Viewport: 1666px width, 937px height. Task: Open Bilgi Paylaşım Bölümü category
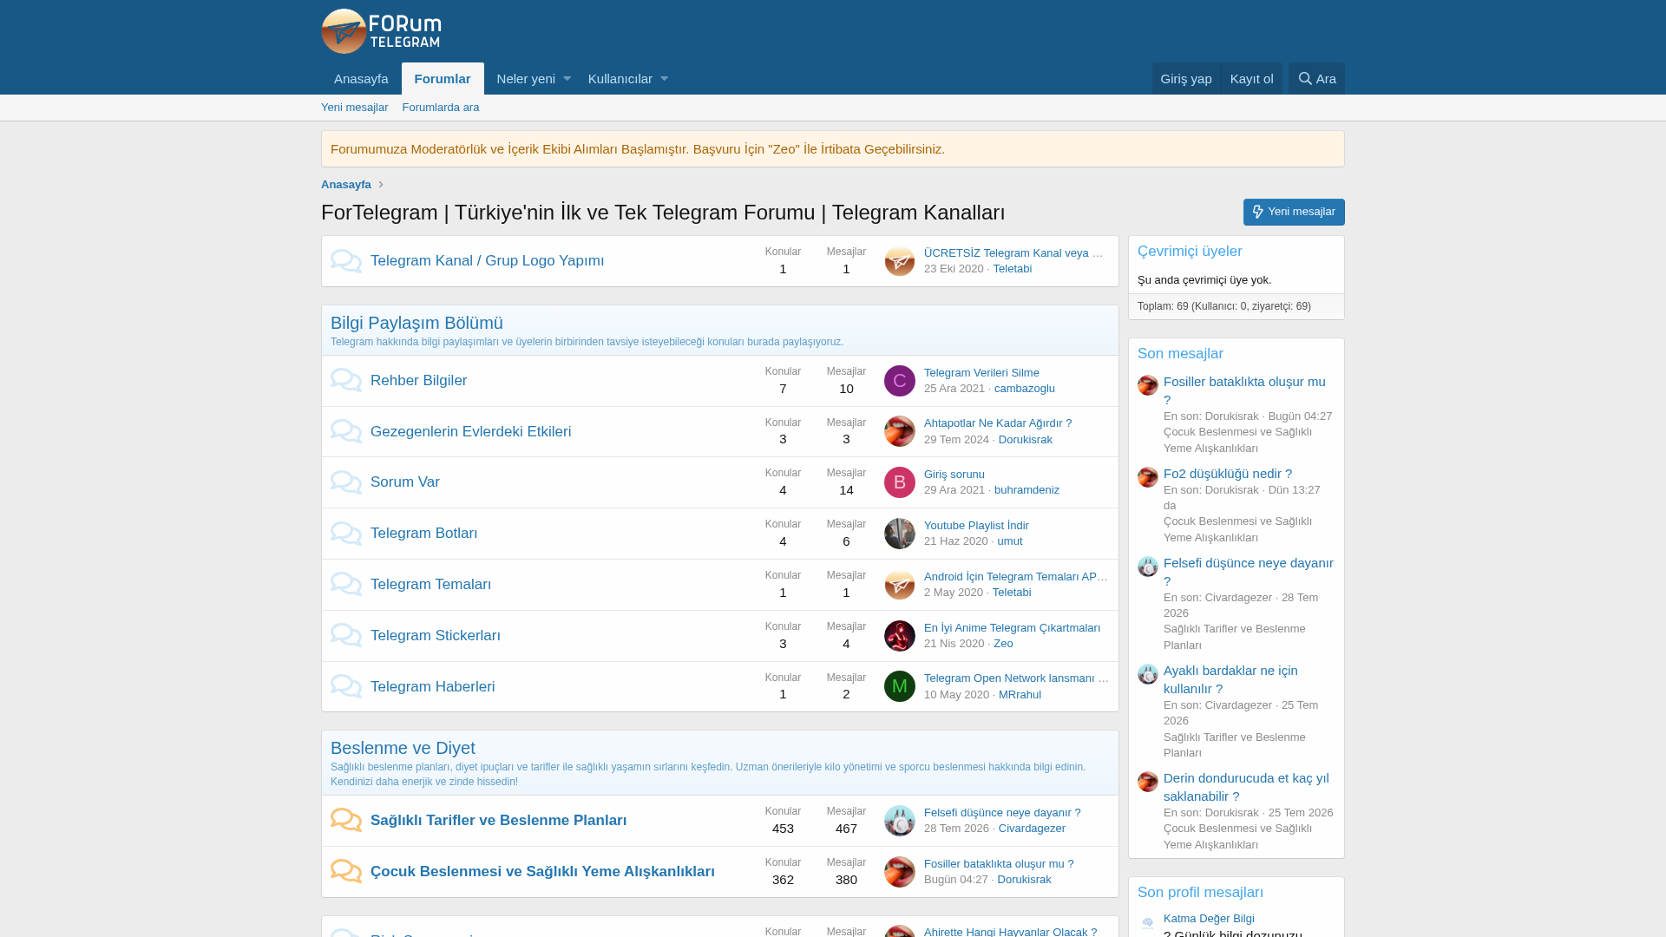pyautogui.click(x=416, y=323)
